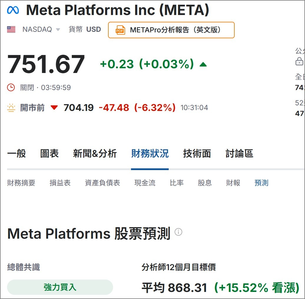
Task: Switch to the 技術面 tab
Action: [197, 153]
